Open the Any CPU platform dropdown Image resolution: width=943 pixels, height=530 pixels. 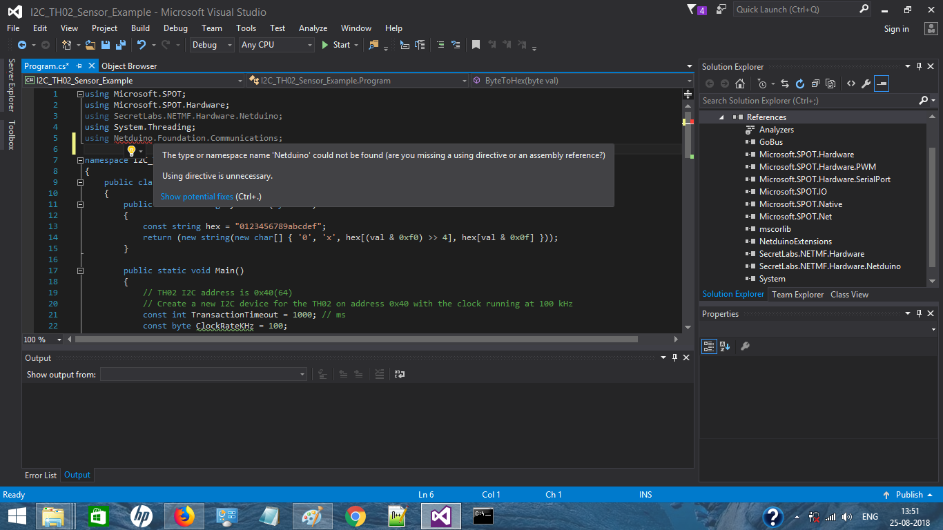(277, 45)
